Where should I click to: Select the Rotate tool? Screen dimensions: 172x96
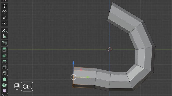point(5,12)
